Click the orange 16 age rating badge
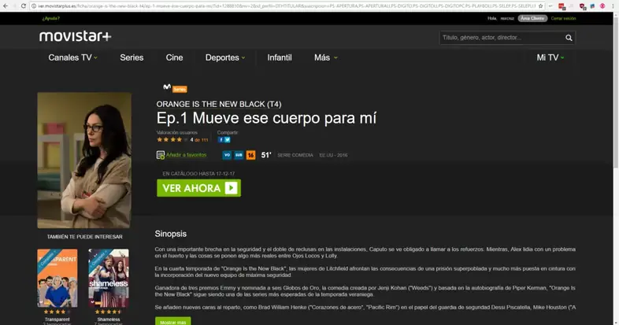Viewport: 619px width, 325px height. click(x=250, y=155)
